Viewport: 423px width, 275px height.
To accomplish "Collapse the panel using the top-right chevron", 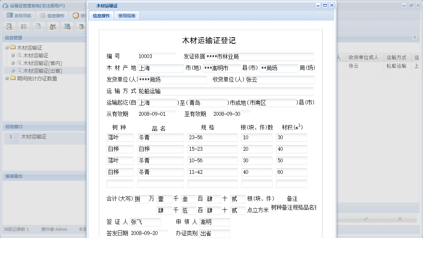I will pos(415,38).
